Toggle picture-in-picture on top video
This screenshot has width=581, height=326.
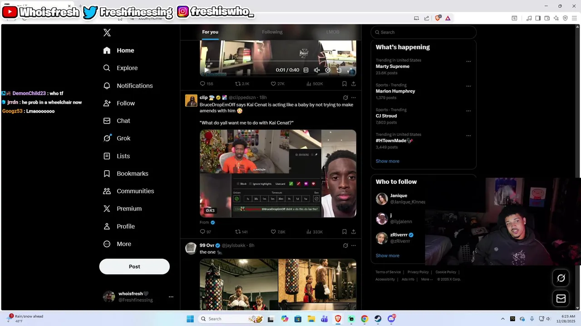point(339,70)
